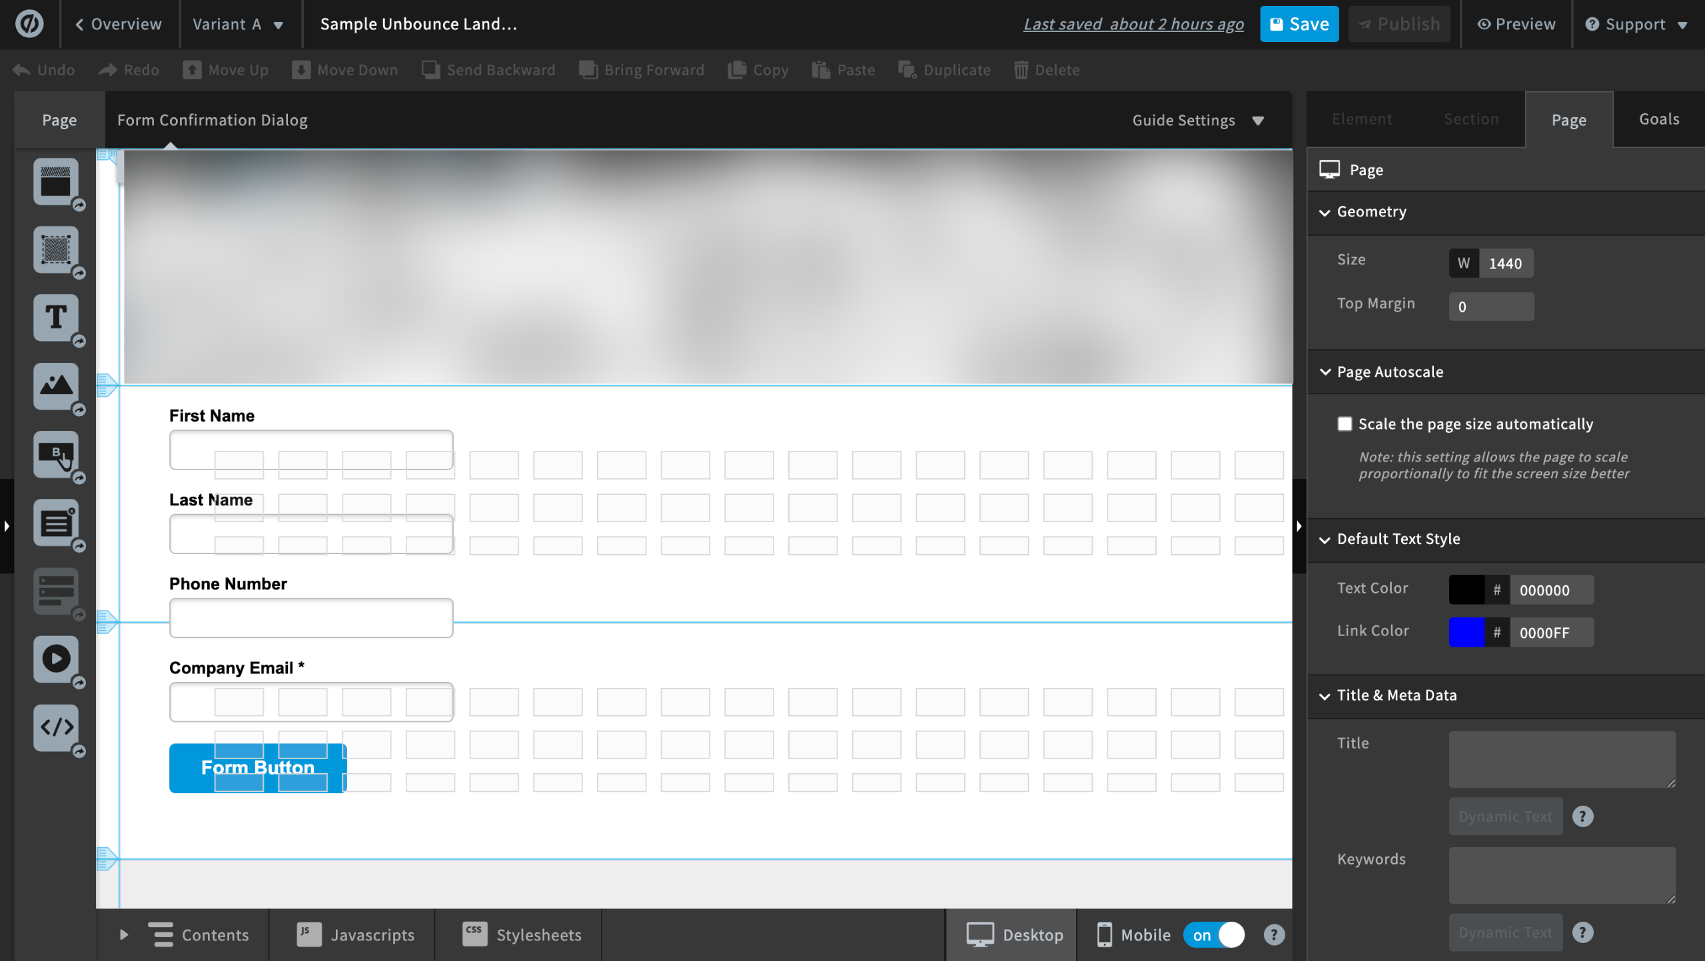Open the Variant A dropdown
1705x961 pixels.
click(x=238, y=25)
